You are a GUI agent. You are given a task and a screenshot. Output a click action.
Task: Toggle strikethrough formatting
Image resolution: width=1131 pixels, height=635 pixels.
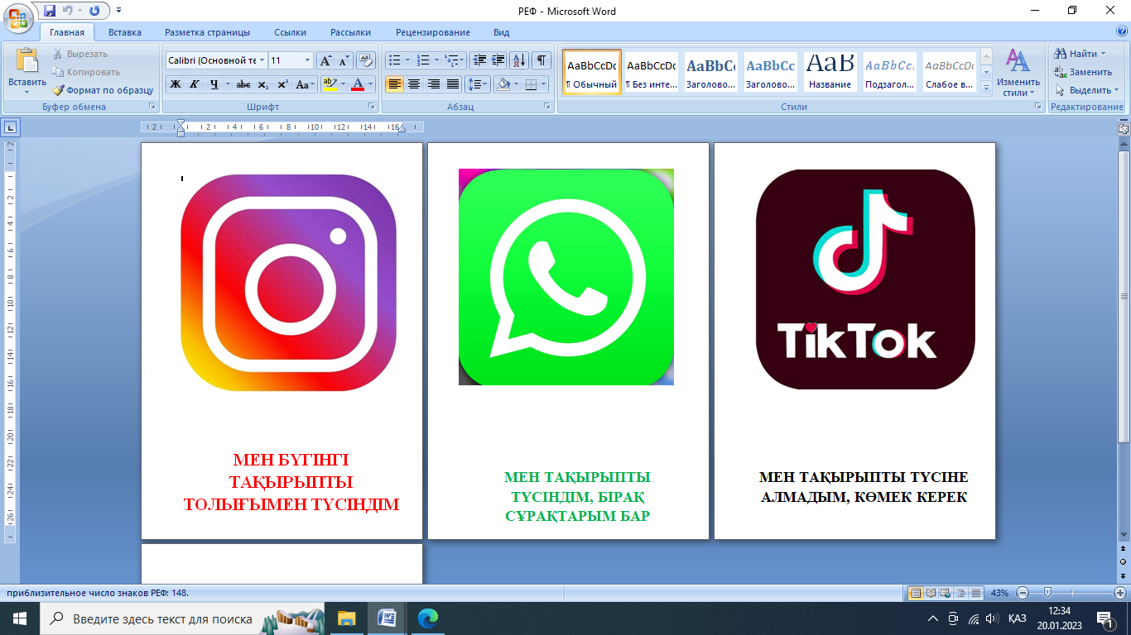click(243, 84)
